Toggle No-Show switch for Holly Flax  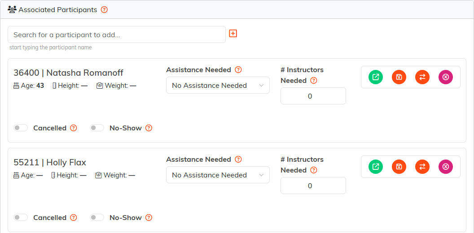(97, 217)
